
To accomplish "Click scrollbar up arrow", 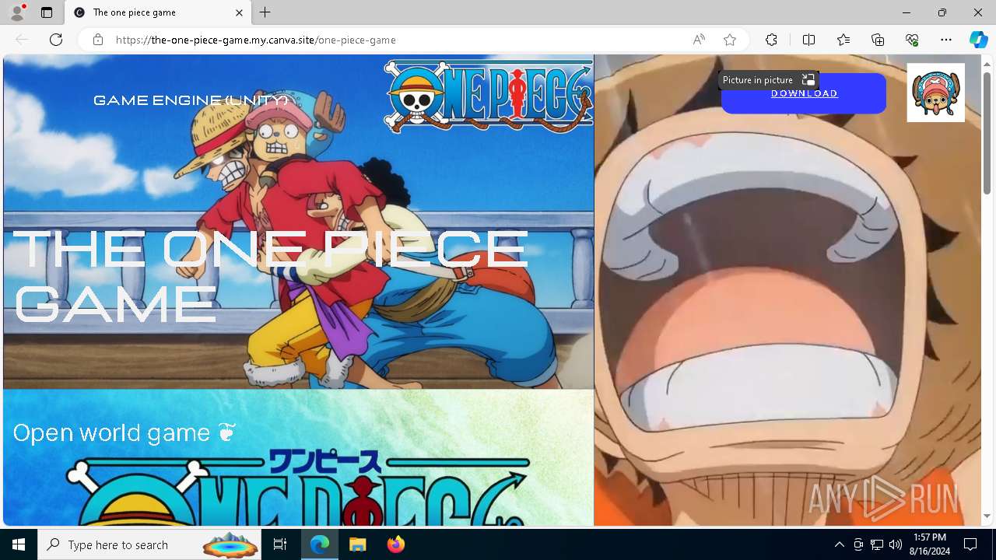I will (987, 63).
